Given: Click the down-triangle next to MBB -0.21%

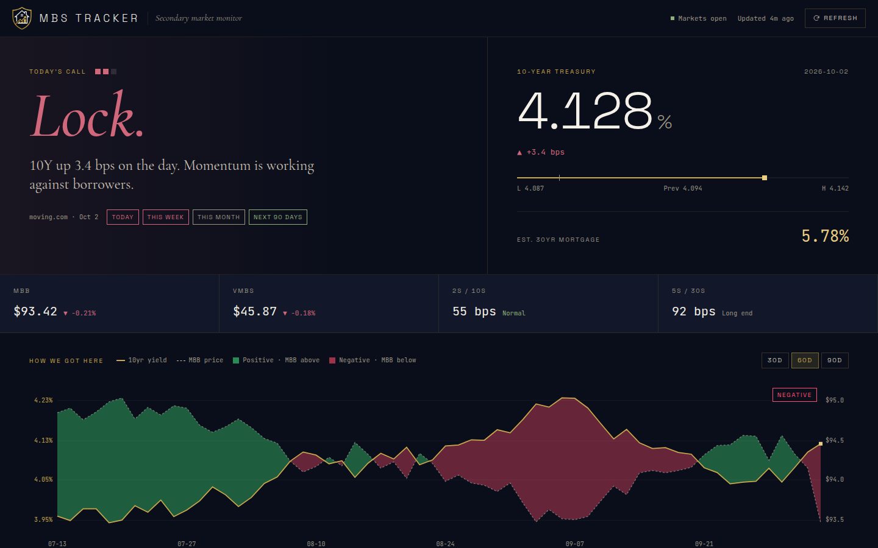Looking at the screenshot, I should click(65, 314).
